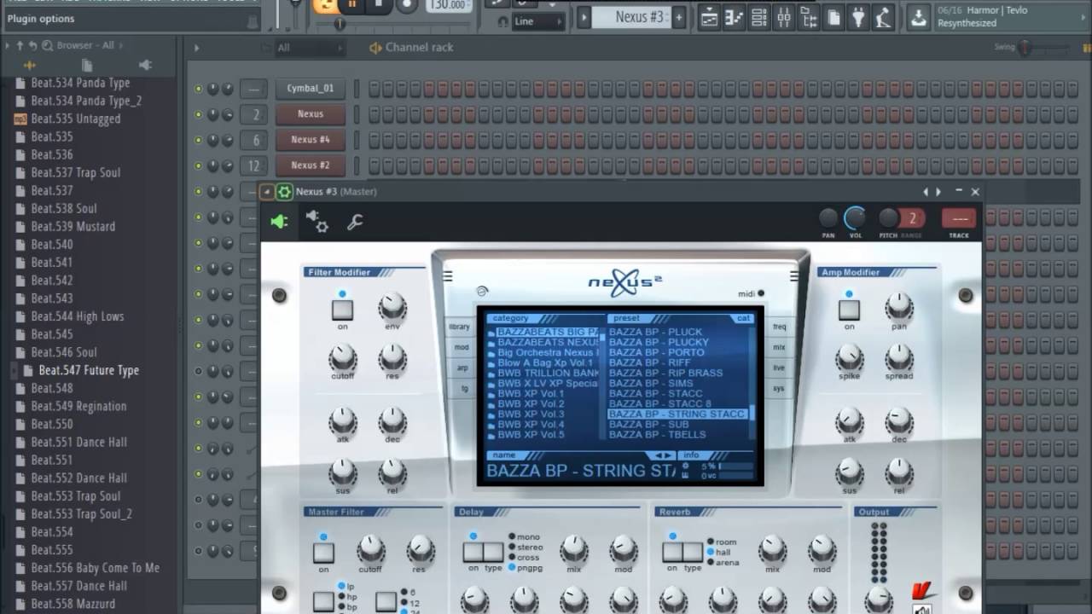Click the Cymbal_01 channel button
The width and height of the screenshot is (1092, 614).
tap(311, 89)
